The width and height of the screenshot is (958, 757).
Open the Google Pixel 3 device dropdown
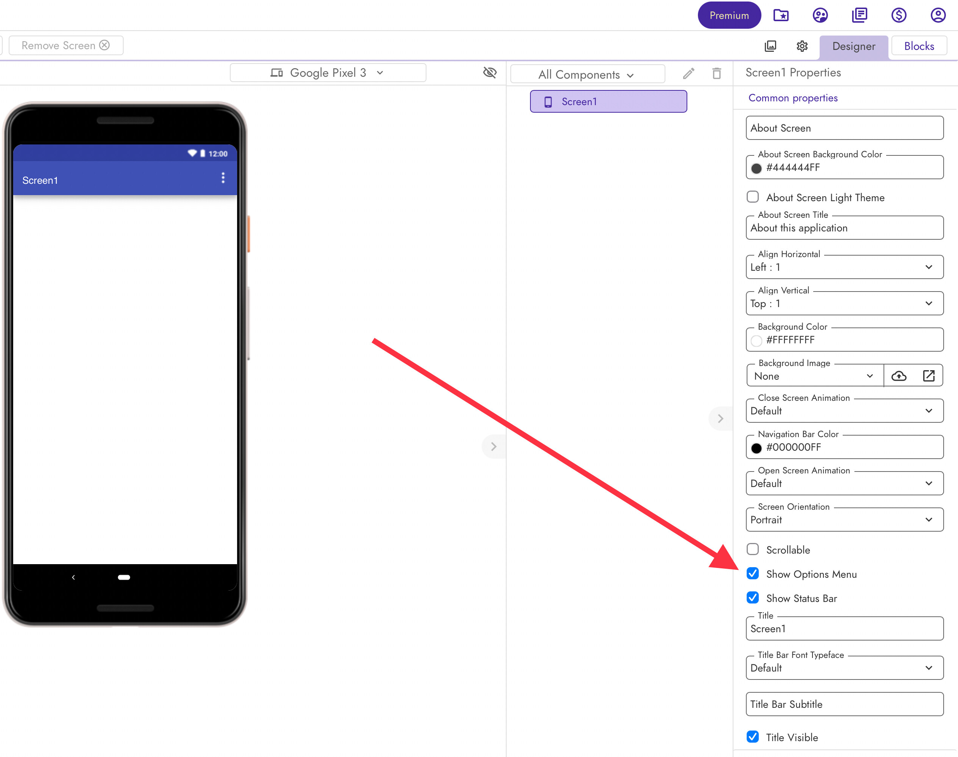(328, 73)
